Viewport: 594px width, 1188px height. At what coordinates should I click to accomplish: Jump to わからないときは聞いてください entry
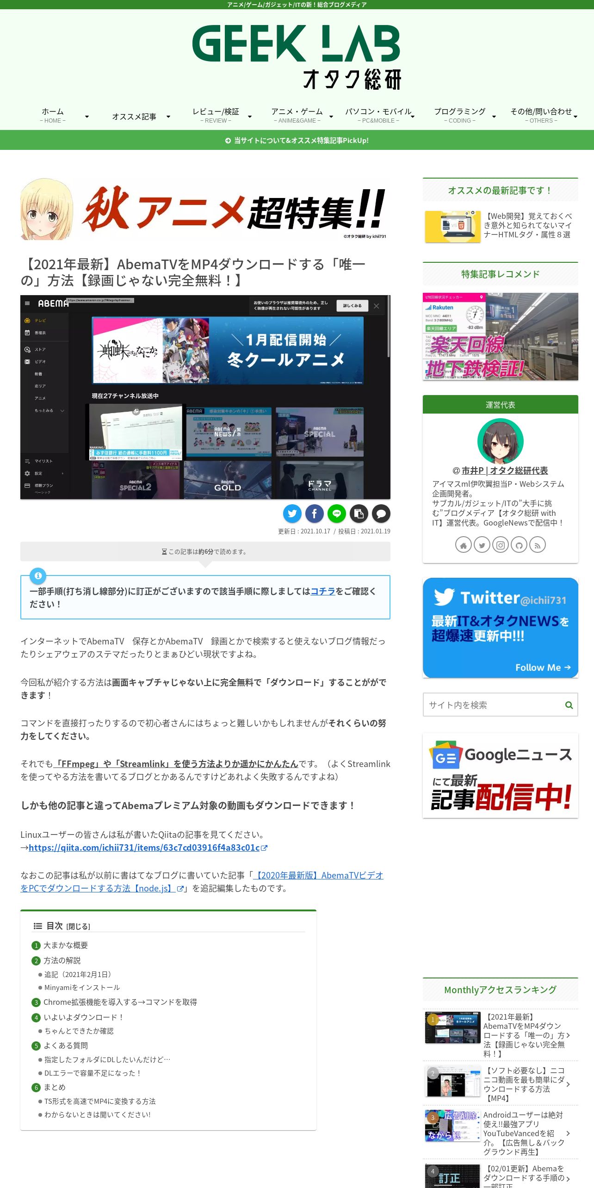pyautogui.click(x=98, y=1114)
